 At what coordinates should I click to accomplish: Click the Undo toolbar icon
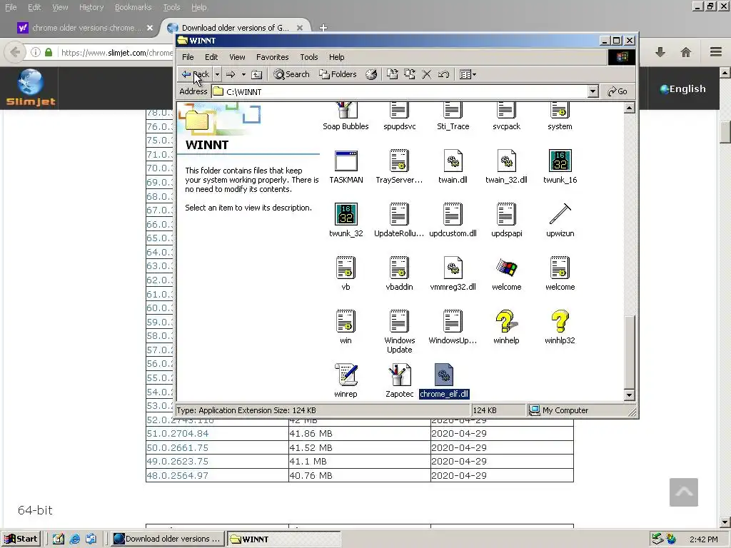click(443, 74)
